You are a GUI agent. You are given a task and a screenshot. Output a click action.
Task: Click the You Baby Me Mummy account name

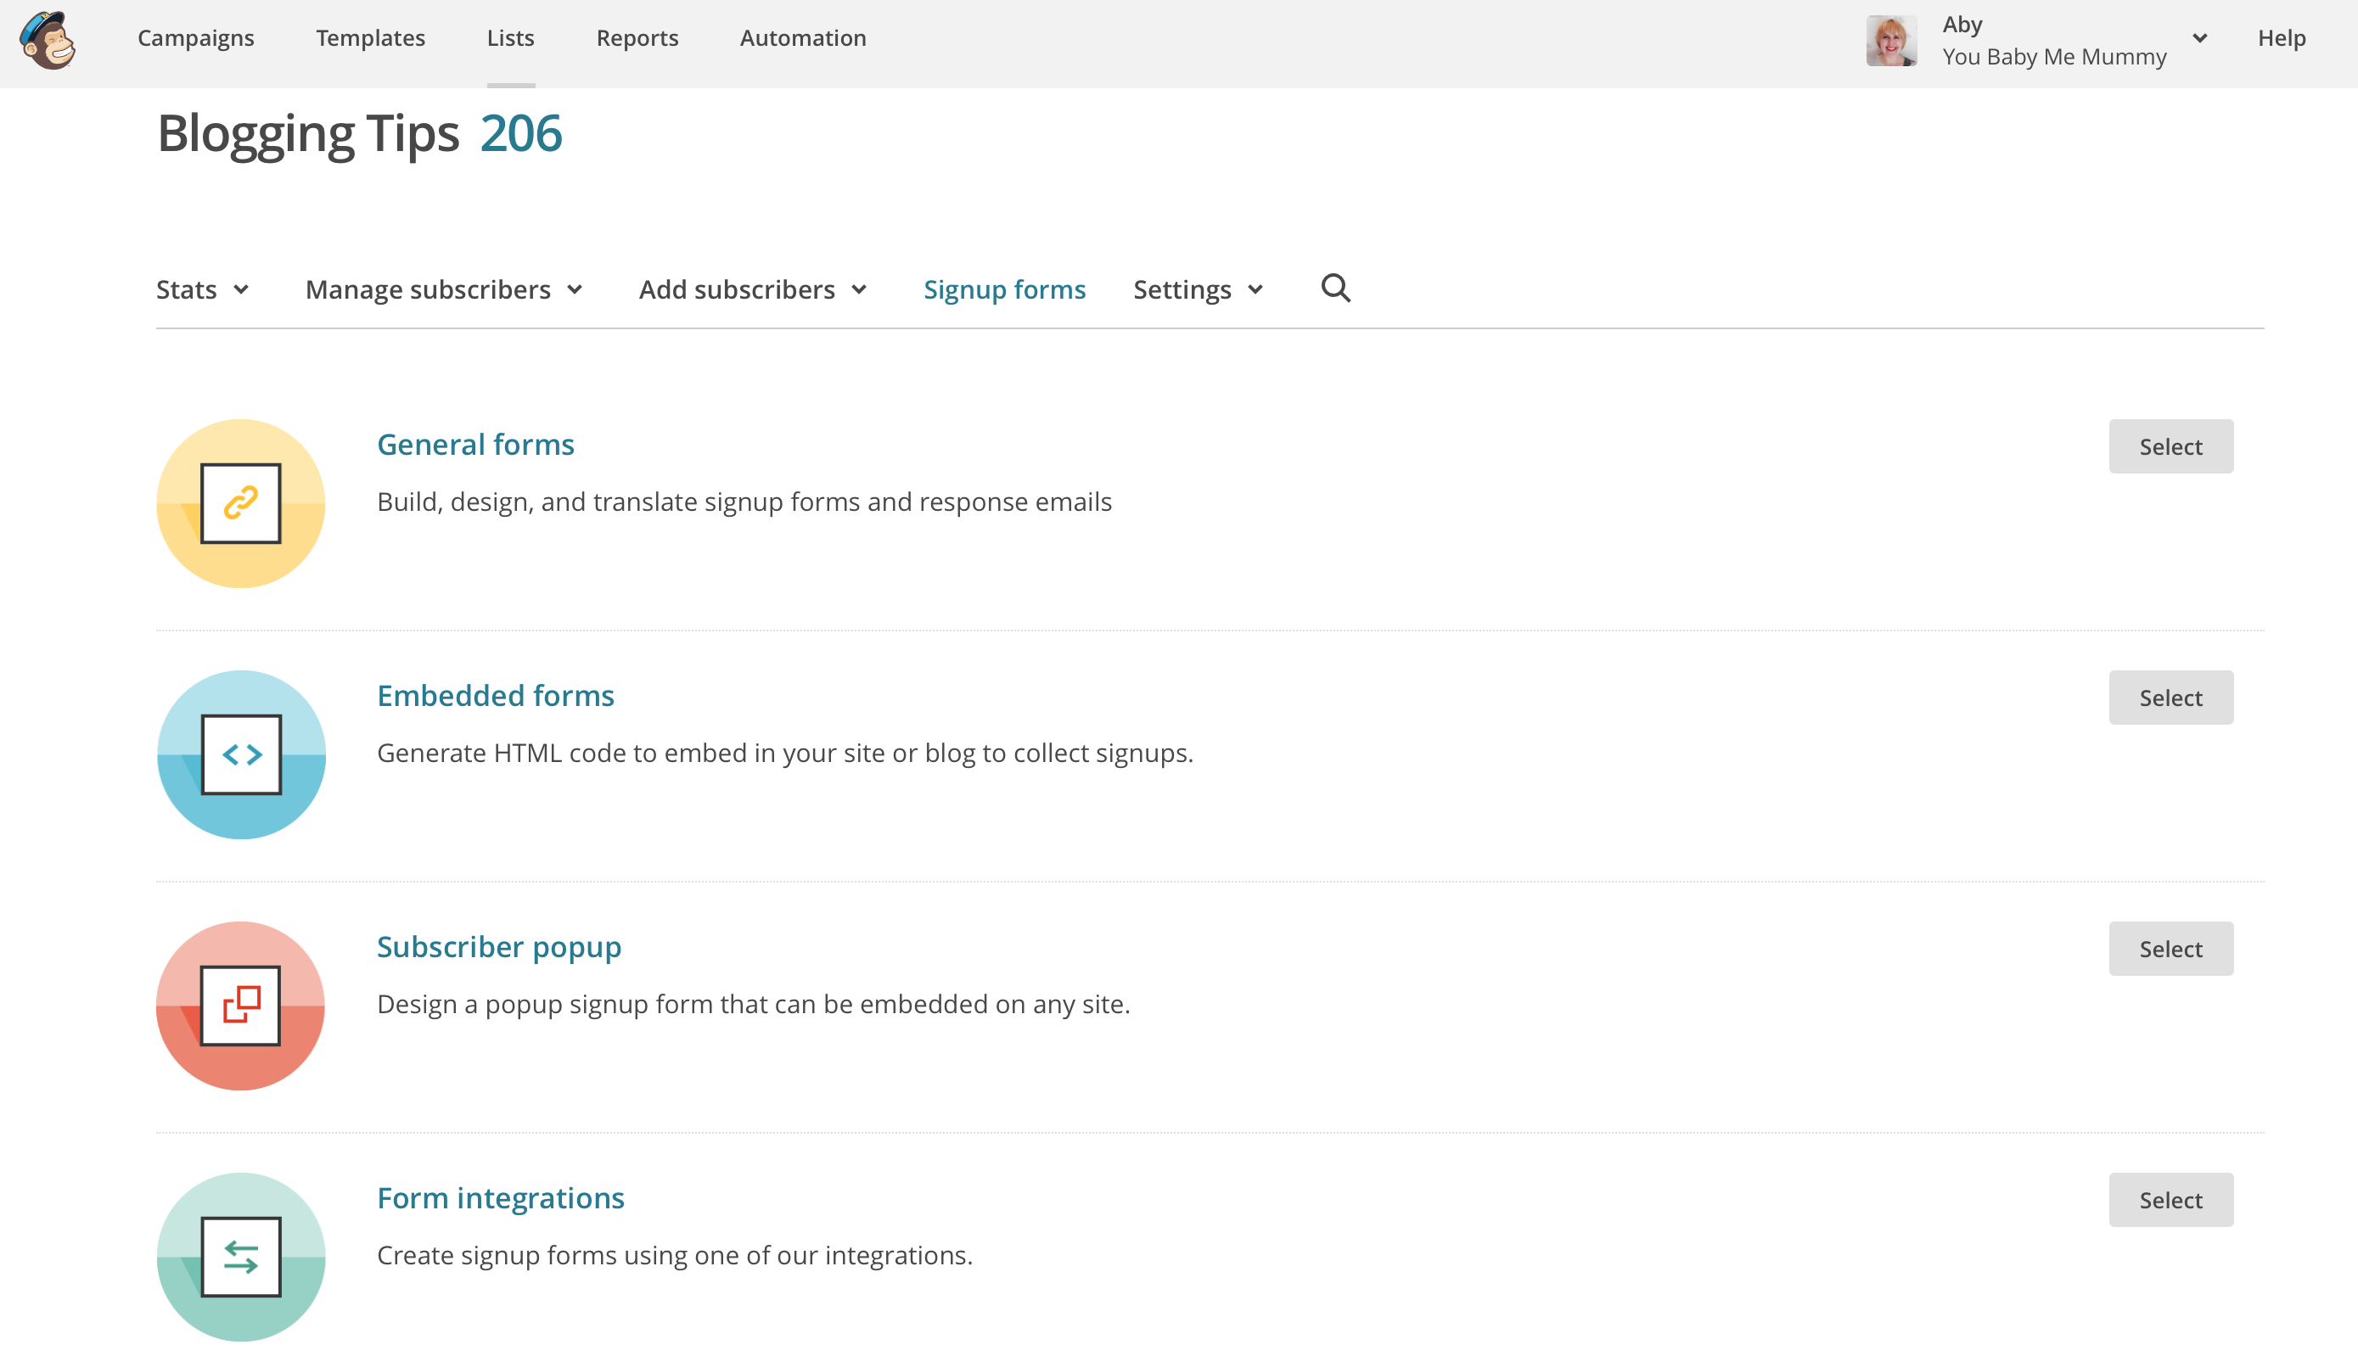[x=2054, y=57]
